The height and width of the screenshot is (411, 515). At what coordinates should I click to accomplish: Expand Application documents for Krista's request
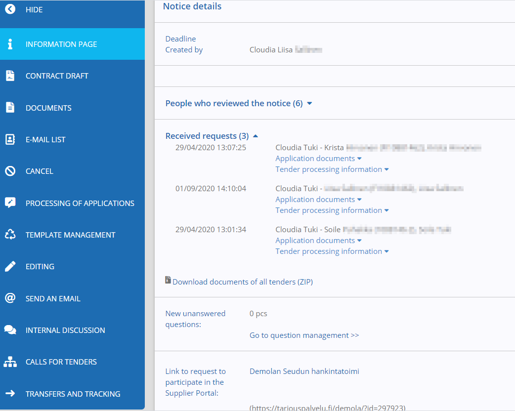tap(318, 159)
